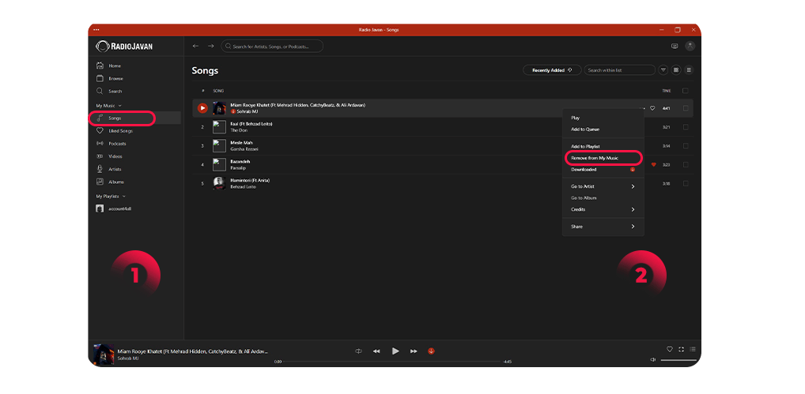
Task: Click the red download icon in player
Action: [431, 351]
